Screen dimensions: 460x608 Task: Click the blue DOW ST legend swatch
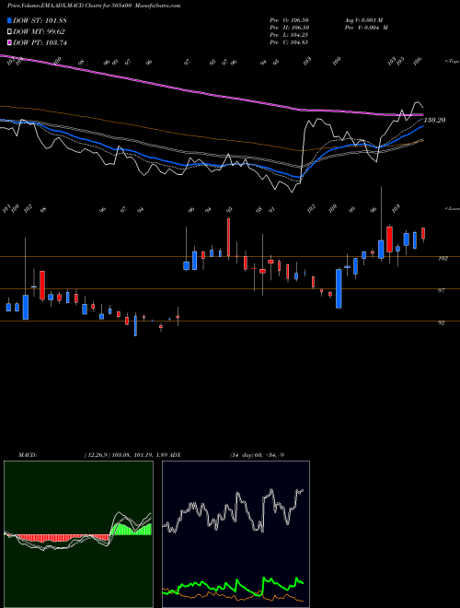[x=9, y=20]
